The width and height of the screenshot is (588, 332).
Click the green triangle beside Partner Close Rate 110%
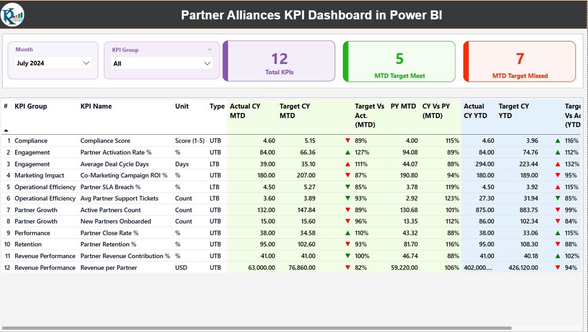(x=348, y=233)
